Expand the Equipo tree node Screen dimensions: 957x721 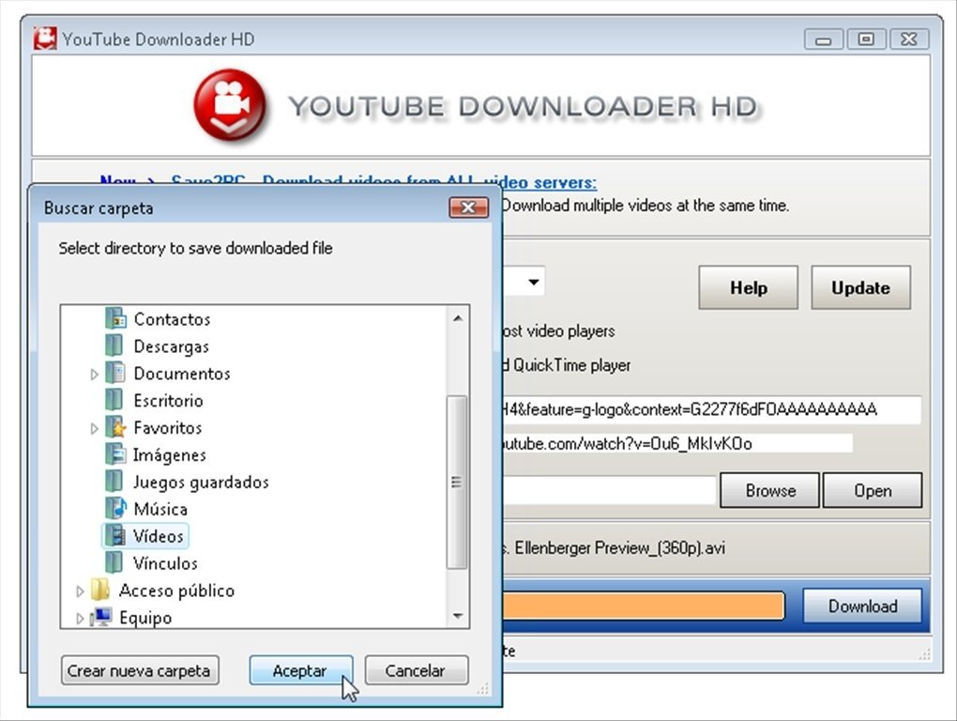[x=81, y=618]
